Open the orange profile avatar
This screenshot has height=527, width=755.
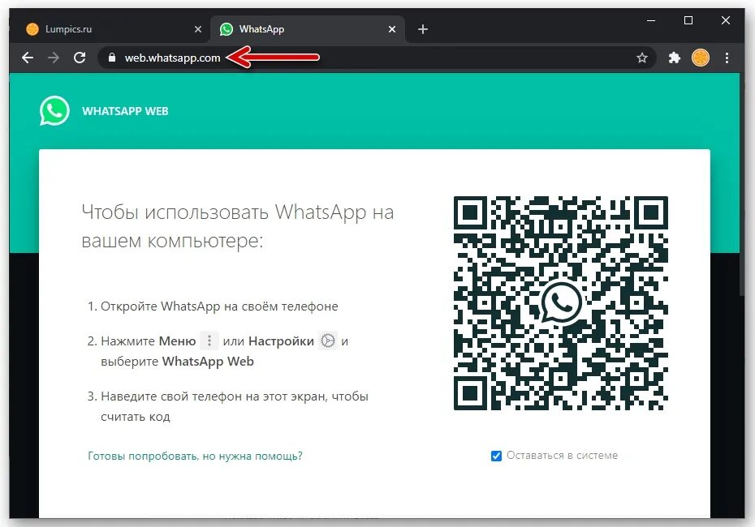701,58
